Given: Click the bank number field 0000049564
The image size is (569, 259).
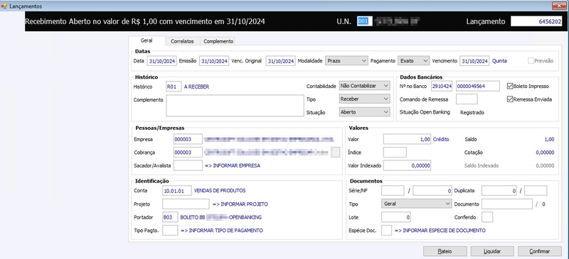Looking at the screenshot, I should click(x=477, y=86).
